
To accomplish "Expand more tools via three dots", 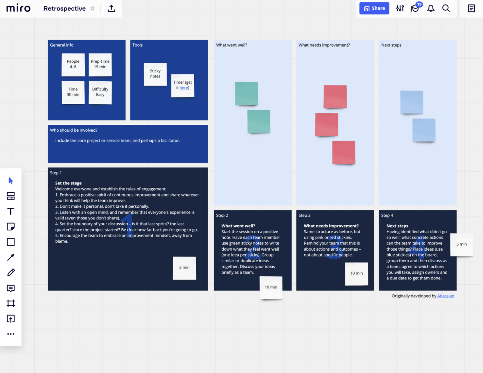I will pyautogui.click(x=11, y=334).
